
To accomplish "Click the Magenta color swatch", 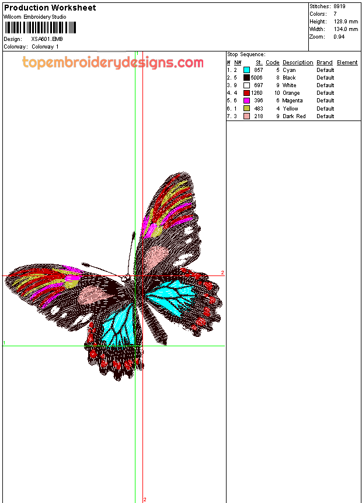I will pyautogui.click(x=246, y=101).
